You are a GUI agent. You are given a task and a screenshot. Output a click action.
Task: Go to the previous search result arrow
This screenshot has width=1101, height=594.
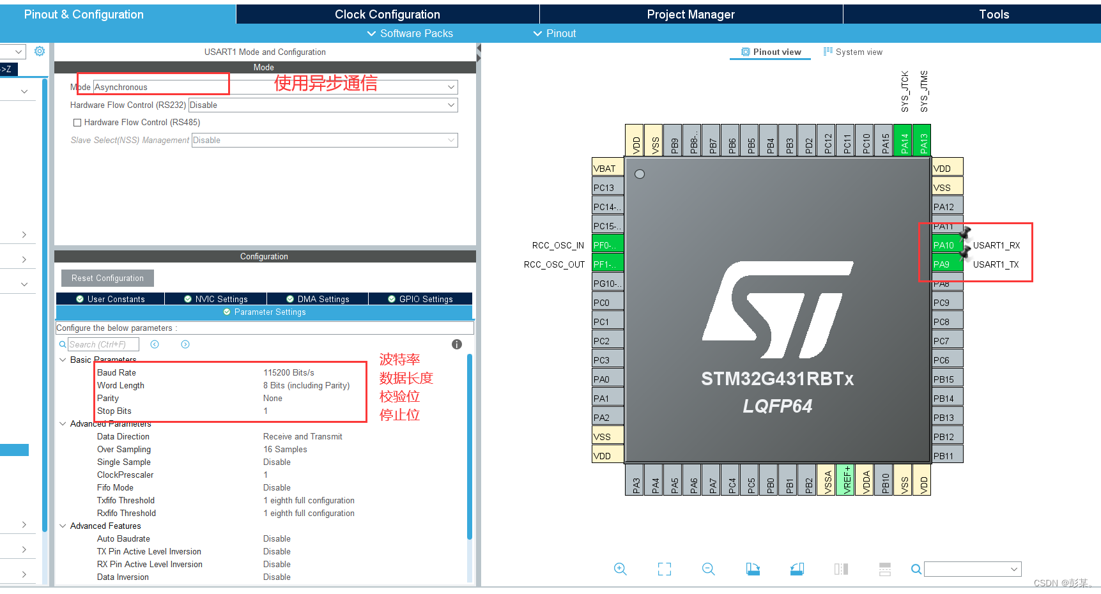(x=155, y=344)
